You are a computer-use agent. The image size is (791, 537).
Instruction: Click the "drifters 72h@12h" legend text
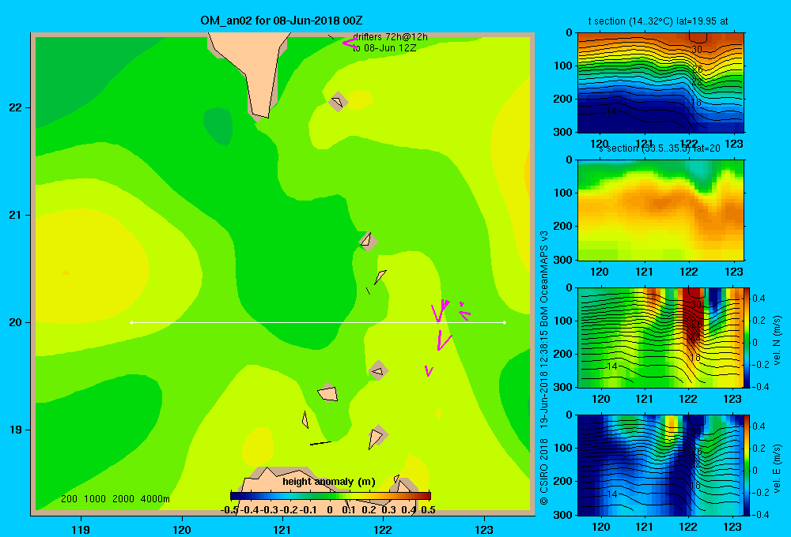coord(390,37)
